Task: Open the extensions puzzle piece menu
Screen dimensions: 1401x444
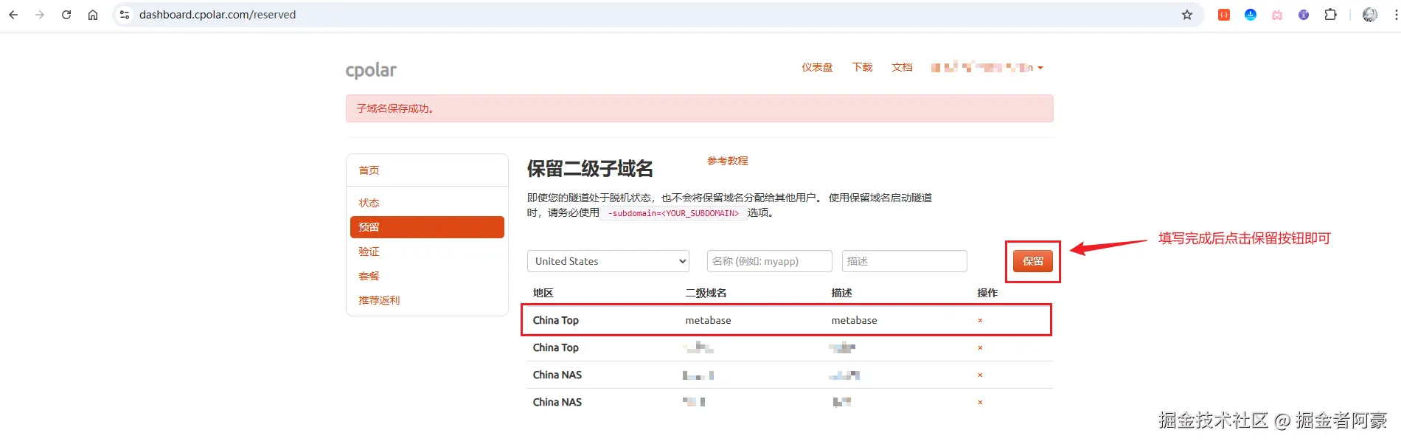Action: point(1331,15)
